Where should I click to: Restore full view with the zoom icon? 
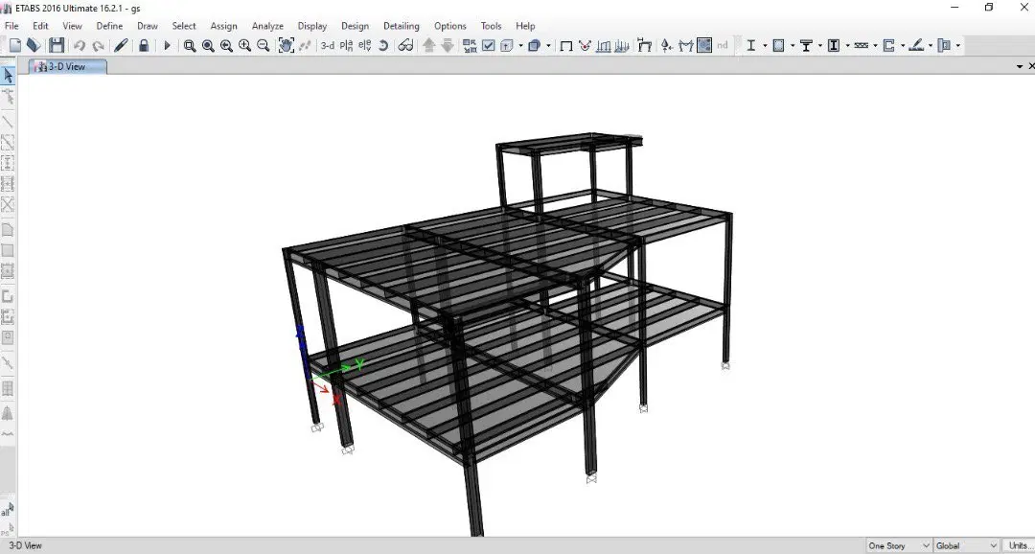click(x=208, y=46)
